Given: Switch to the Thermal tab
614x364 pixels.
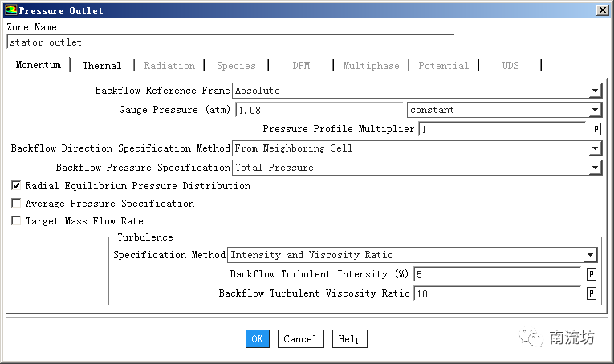Looking at the screenshot, I should click(102, 66).
